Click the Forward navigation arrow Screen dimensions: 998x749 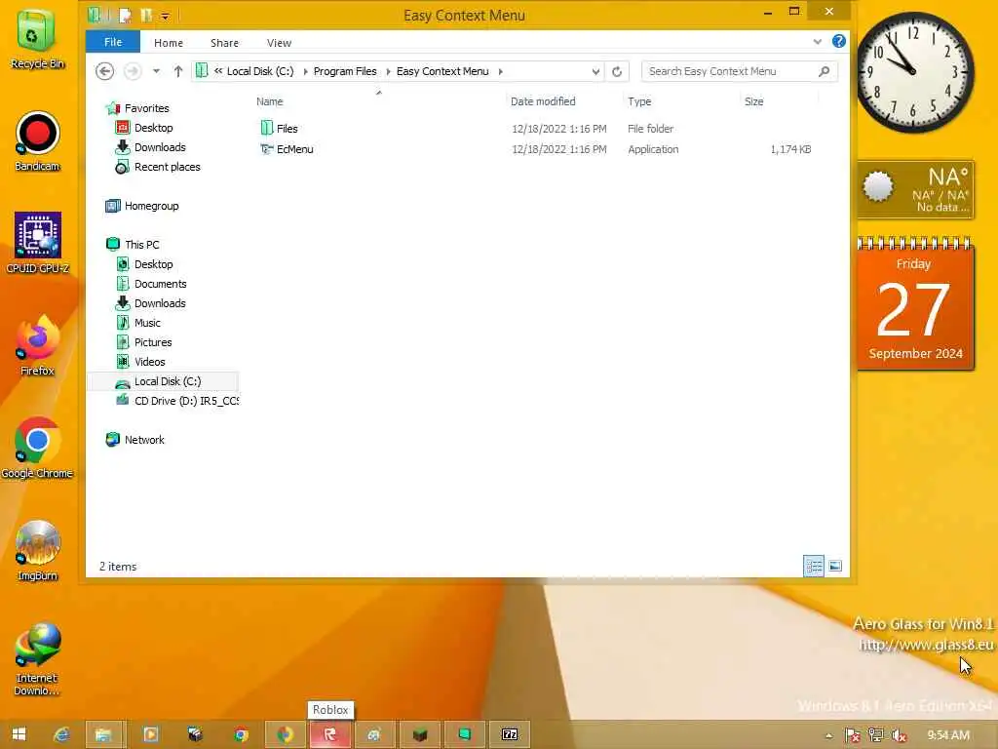[x=133, y=71]
